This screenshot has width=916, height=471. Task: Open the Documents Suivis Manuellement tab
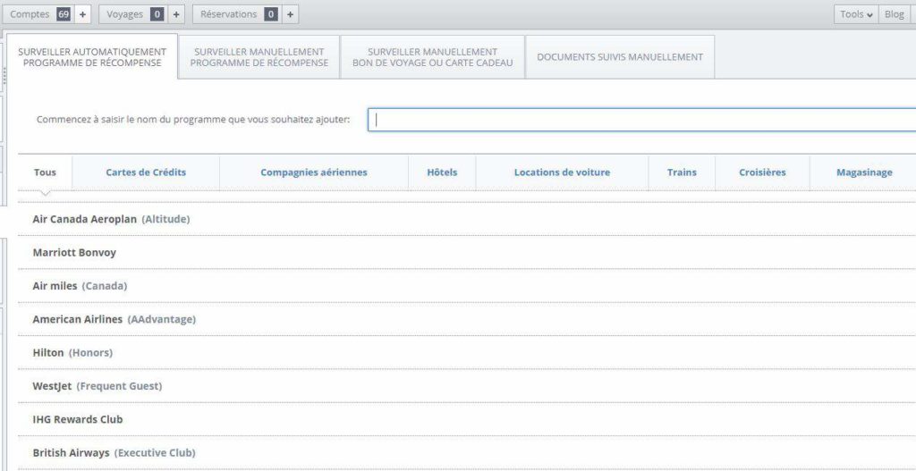click(619, 57)
